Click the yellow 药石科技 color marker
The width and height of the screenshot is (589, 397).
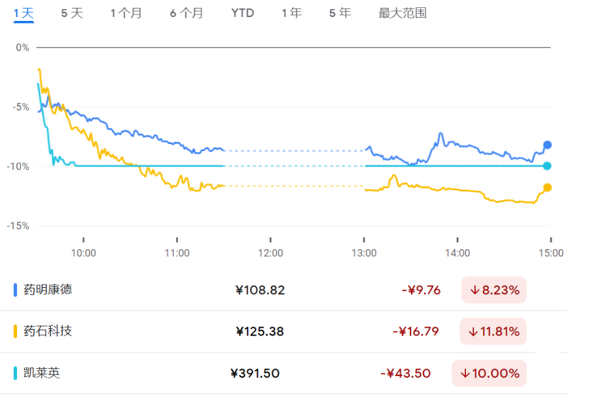[x=15, y=331]
